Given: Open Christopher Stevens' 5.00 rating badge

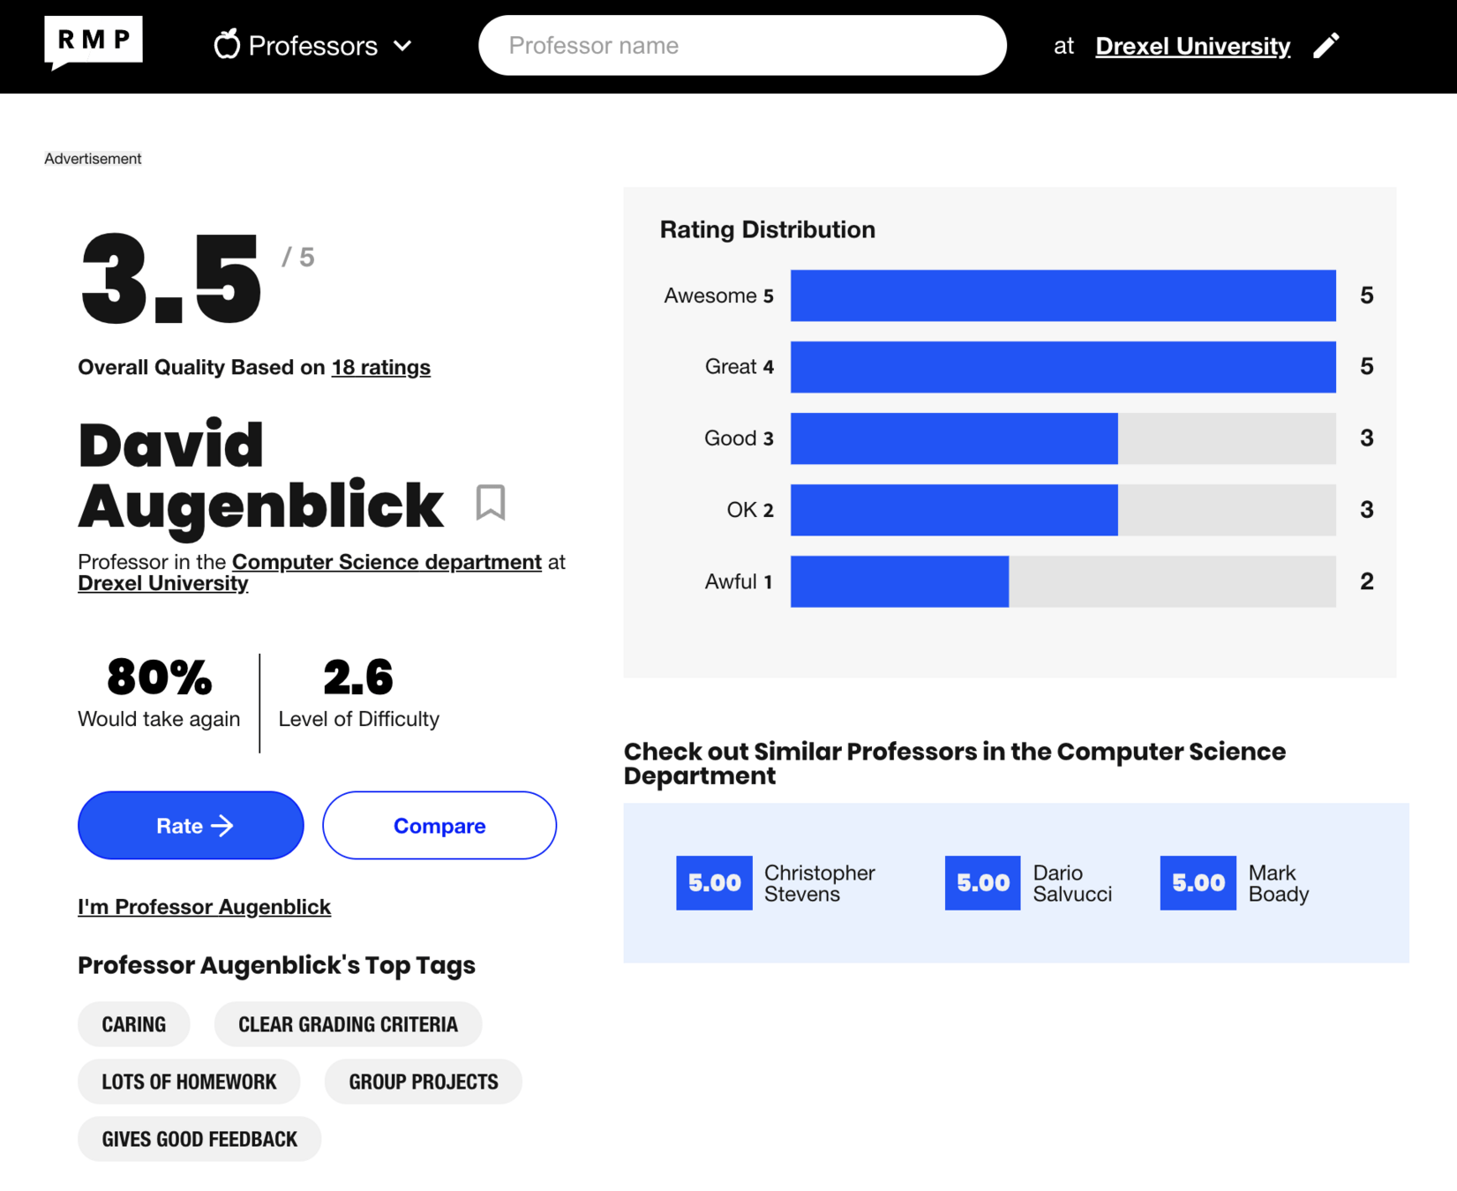Looking at the screenshot, I should point(714,883).
